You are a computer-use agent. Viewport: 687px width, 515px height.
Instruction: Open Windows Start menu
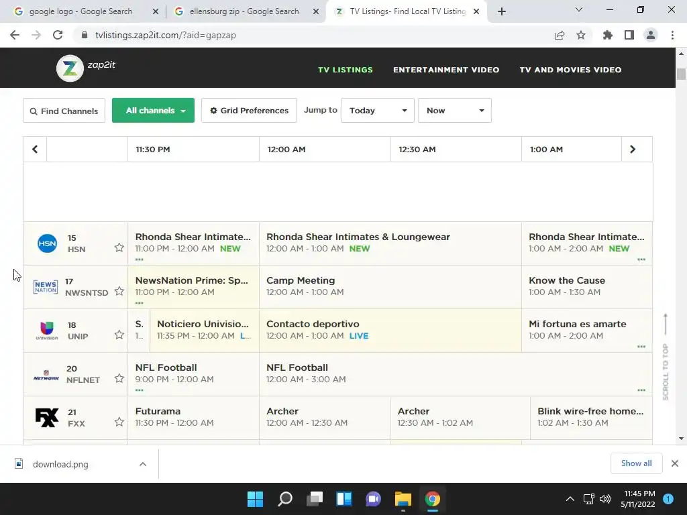coord(256,499)
